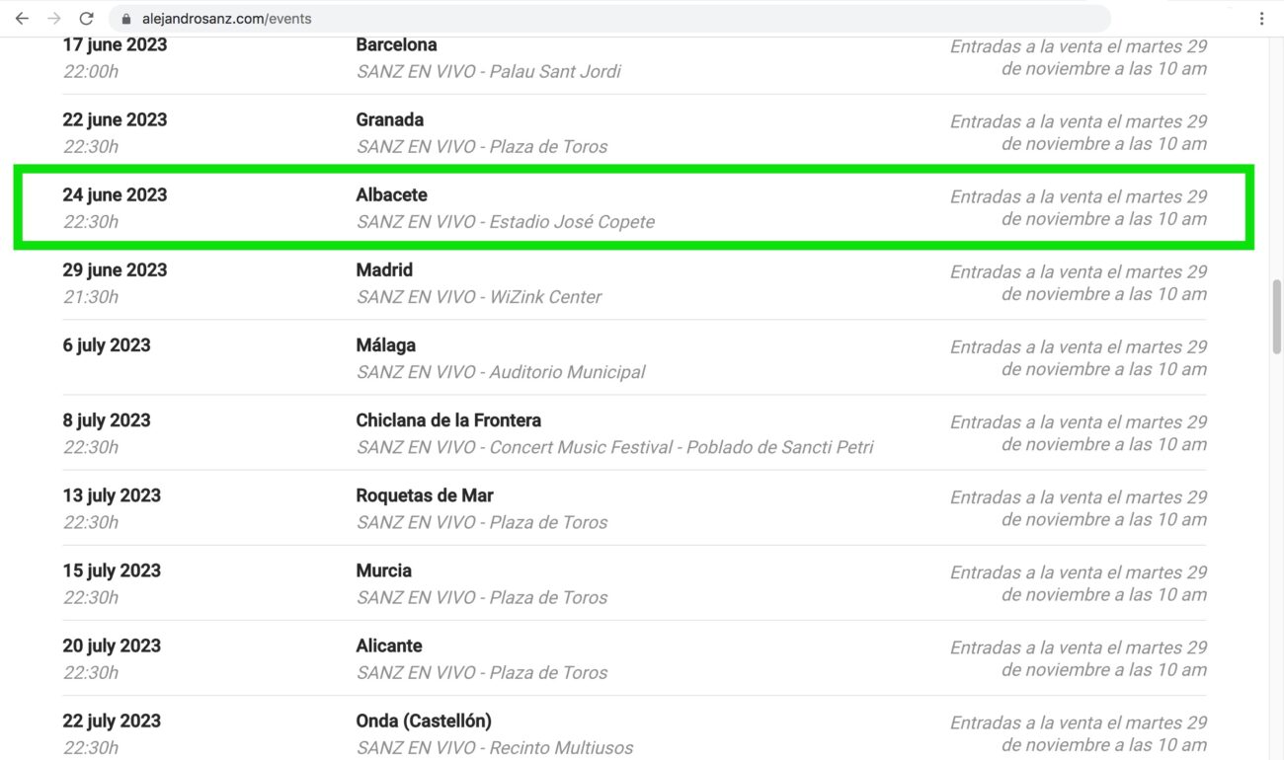The image size is (1284, 760).
Task: Open the Murcia event listing
Action: point(634,582)
